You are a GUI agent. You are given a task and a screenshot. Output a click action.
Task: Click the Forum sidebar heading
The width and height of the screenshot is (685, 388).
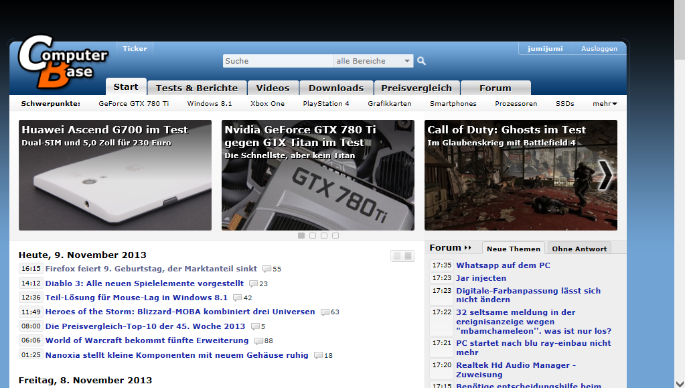pos(445,247)
